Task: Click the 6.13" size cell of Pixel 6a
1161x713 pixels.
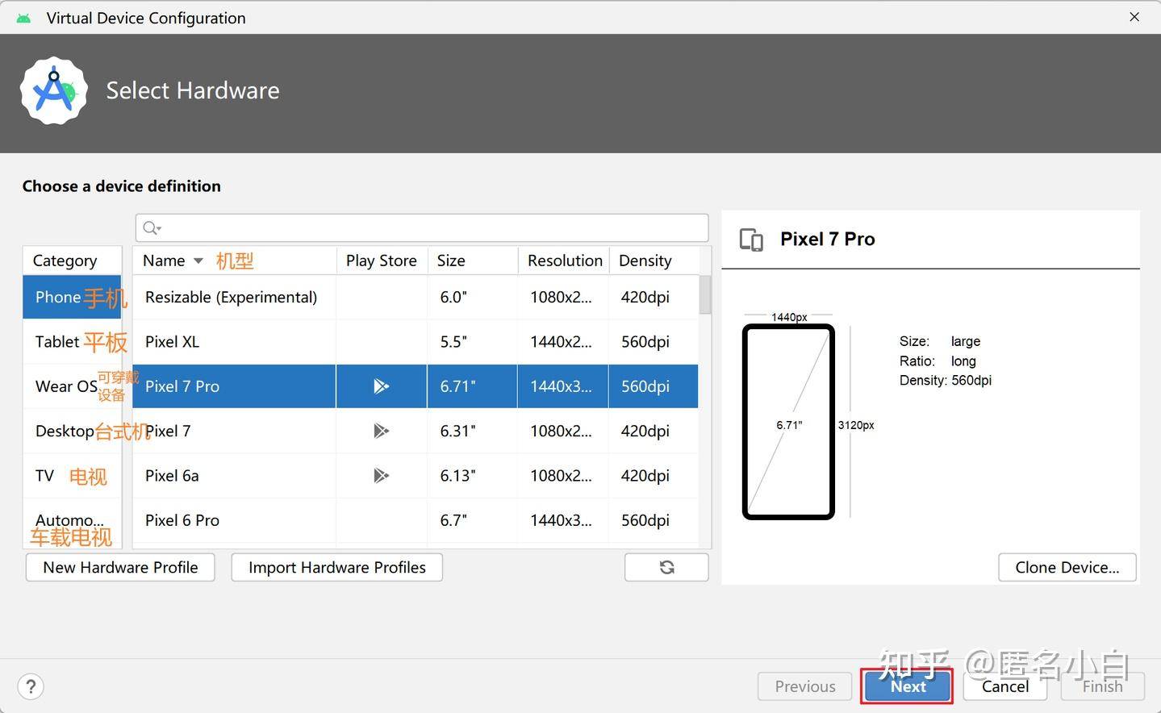Action: click(x=472, y=476)
